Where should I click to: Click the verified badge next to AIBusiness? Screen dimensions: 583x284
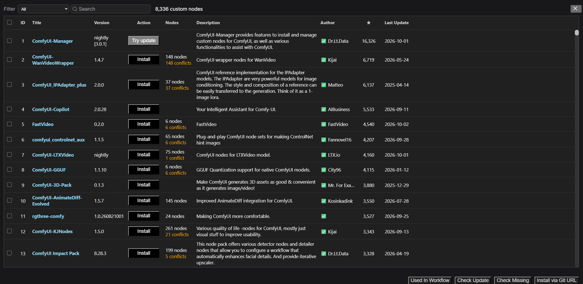pyautogui.click(x=323, y=109)
